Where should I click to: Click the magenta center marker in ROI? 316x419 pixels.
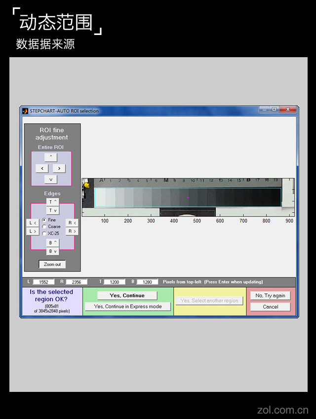(x=188, y=198)
